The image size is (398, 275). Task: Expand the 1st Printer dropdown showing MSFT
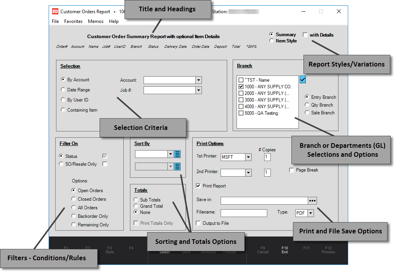click(x=248, y=157)
